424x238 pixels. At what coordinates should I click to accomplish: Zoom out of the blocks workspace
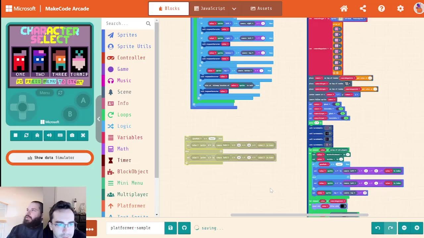pos(404,228)
